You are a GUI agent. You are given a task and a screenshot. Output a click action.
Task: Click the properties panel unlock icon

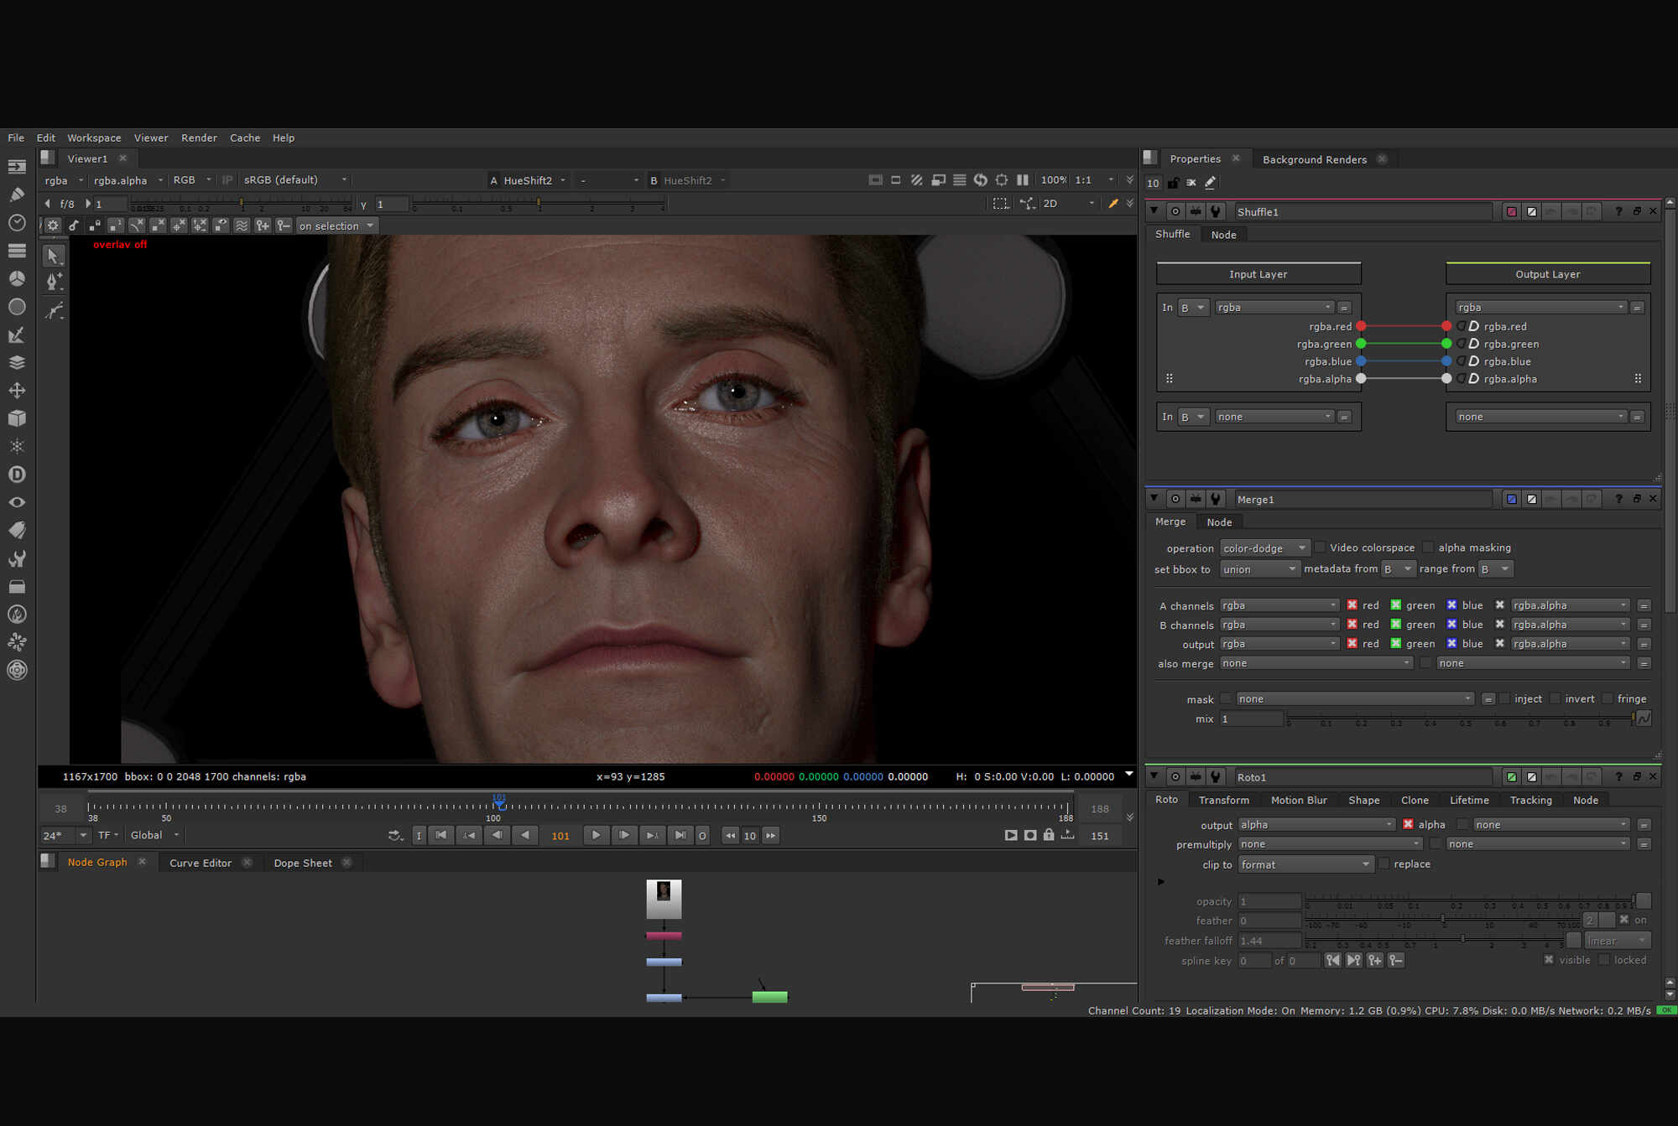click(1173, 183)
